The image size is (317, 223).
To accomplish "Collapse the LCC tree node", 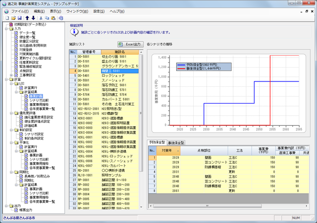I will [10, 83].
